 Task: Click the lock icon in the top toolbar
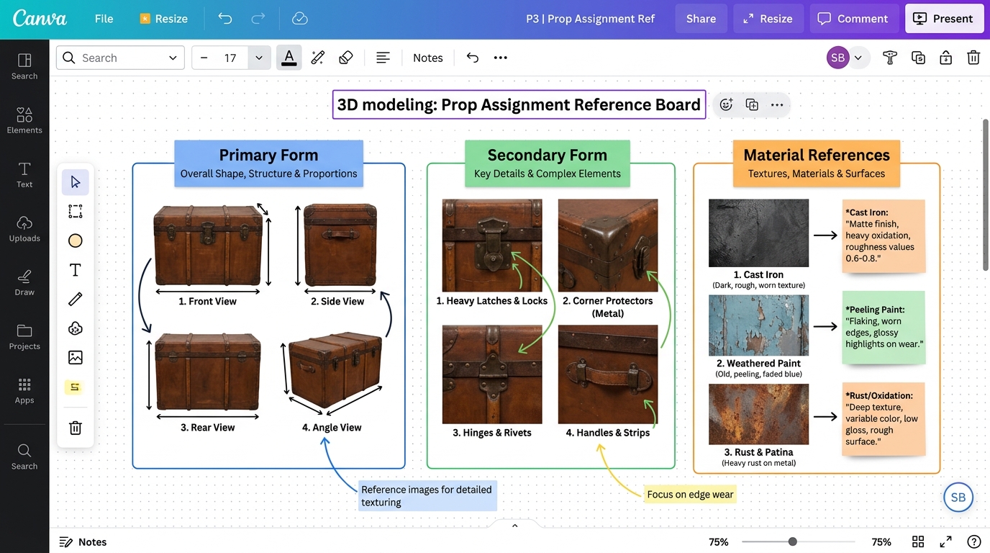coord(946,58)
